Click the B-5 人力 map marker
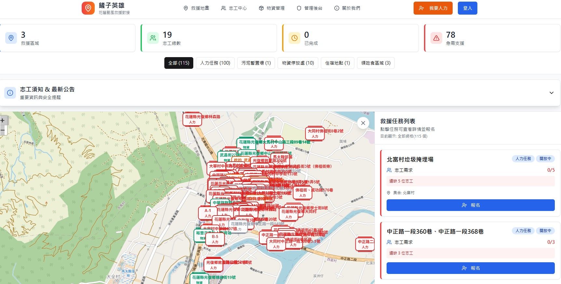This screenshot has height=284, width=561. (215, 239)
